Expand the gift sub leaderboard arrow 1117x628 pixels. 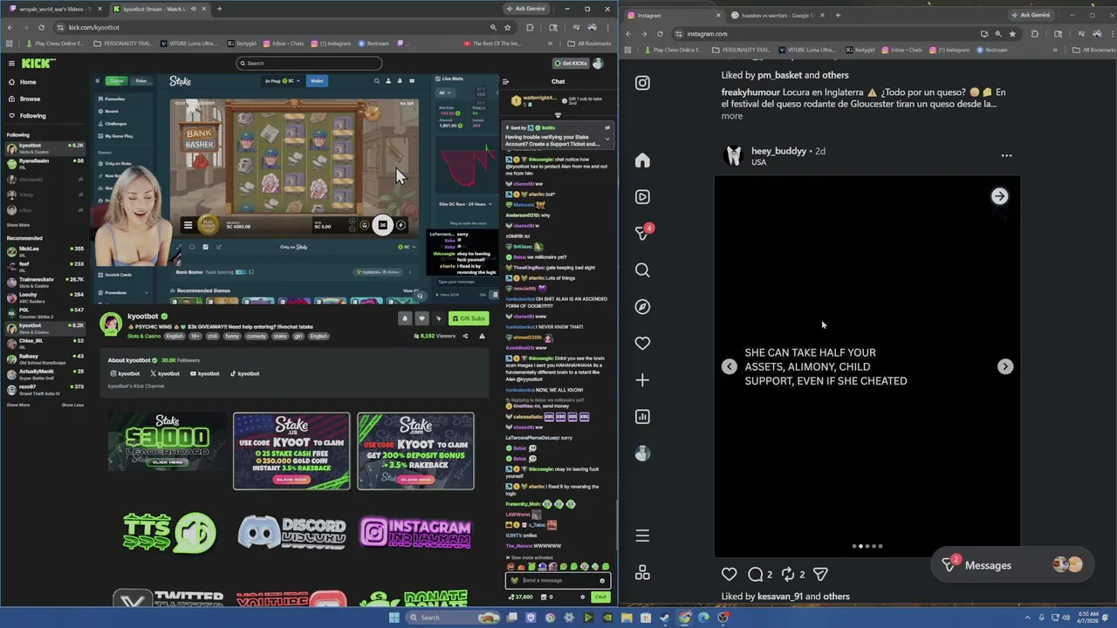558,115
